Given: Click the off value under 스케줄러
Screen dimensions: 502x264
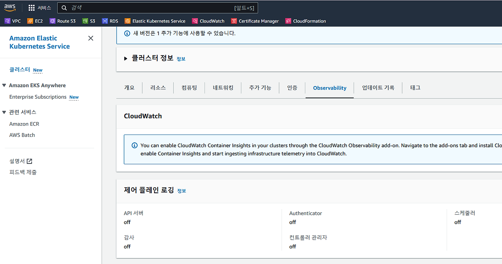Looking at the screenshot, I should click(458, 222).
